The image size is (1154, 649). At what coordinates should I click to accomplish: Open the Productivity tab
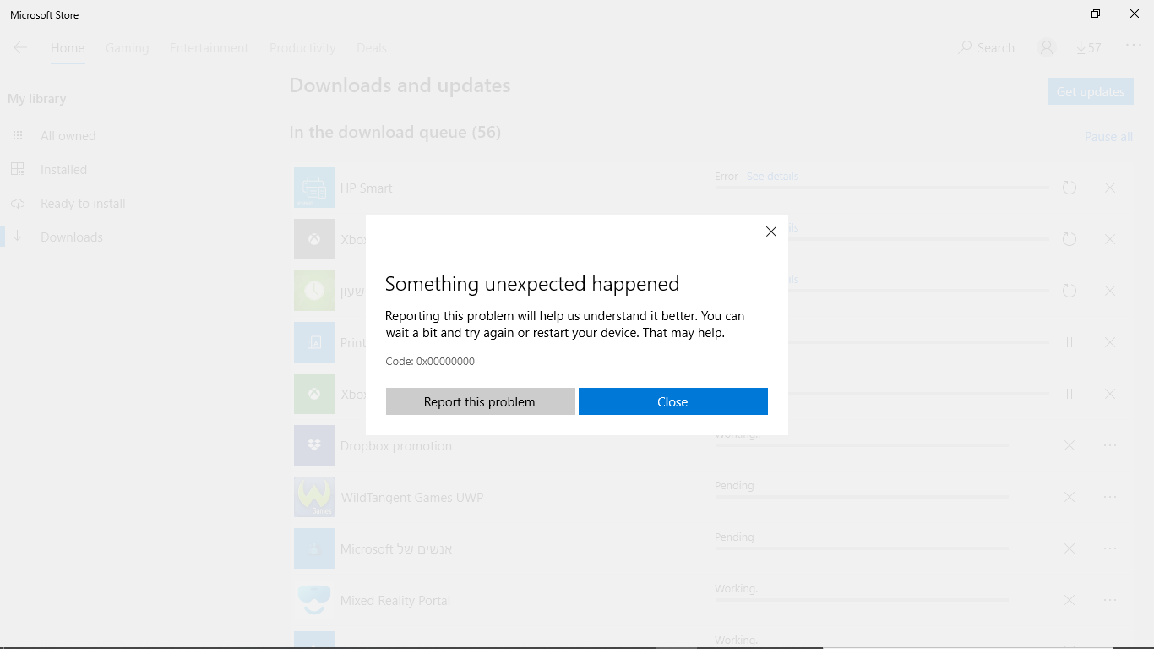pos(302,48)
